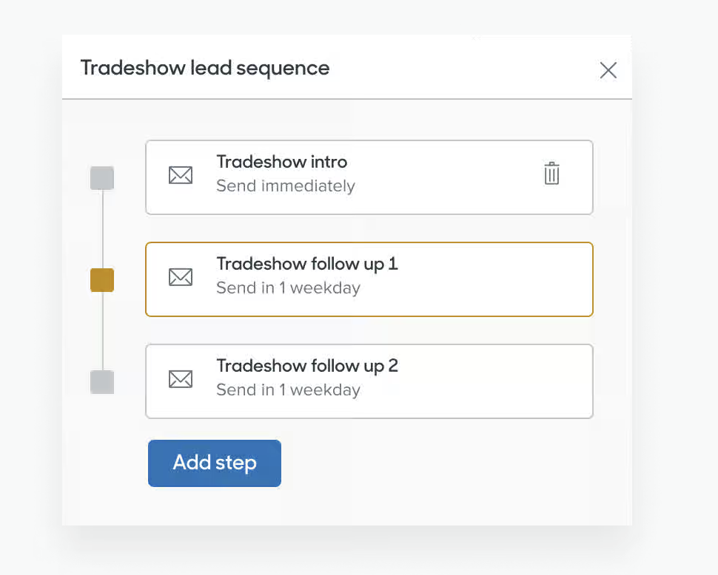Click Send in 1 weekday under follow up 2
The width and height of the screenshot is (718, 575).
click(288, 390)
